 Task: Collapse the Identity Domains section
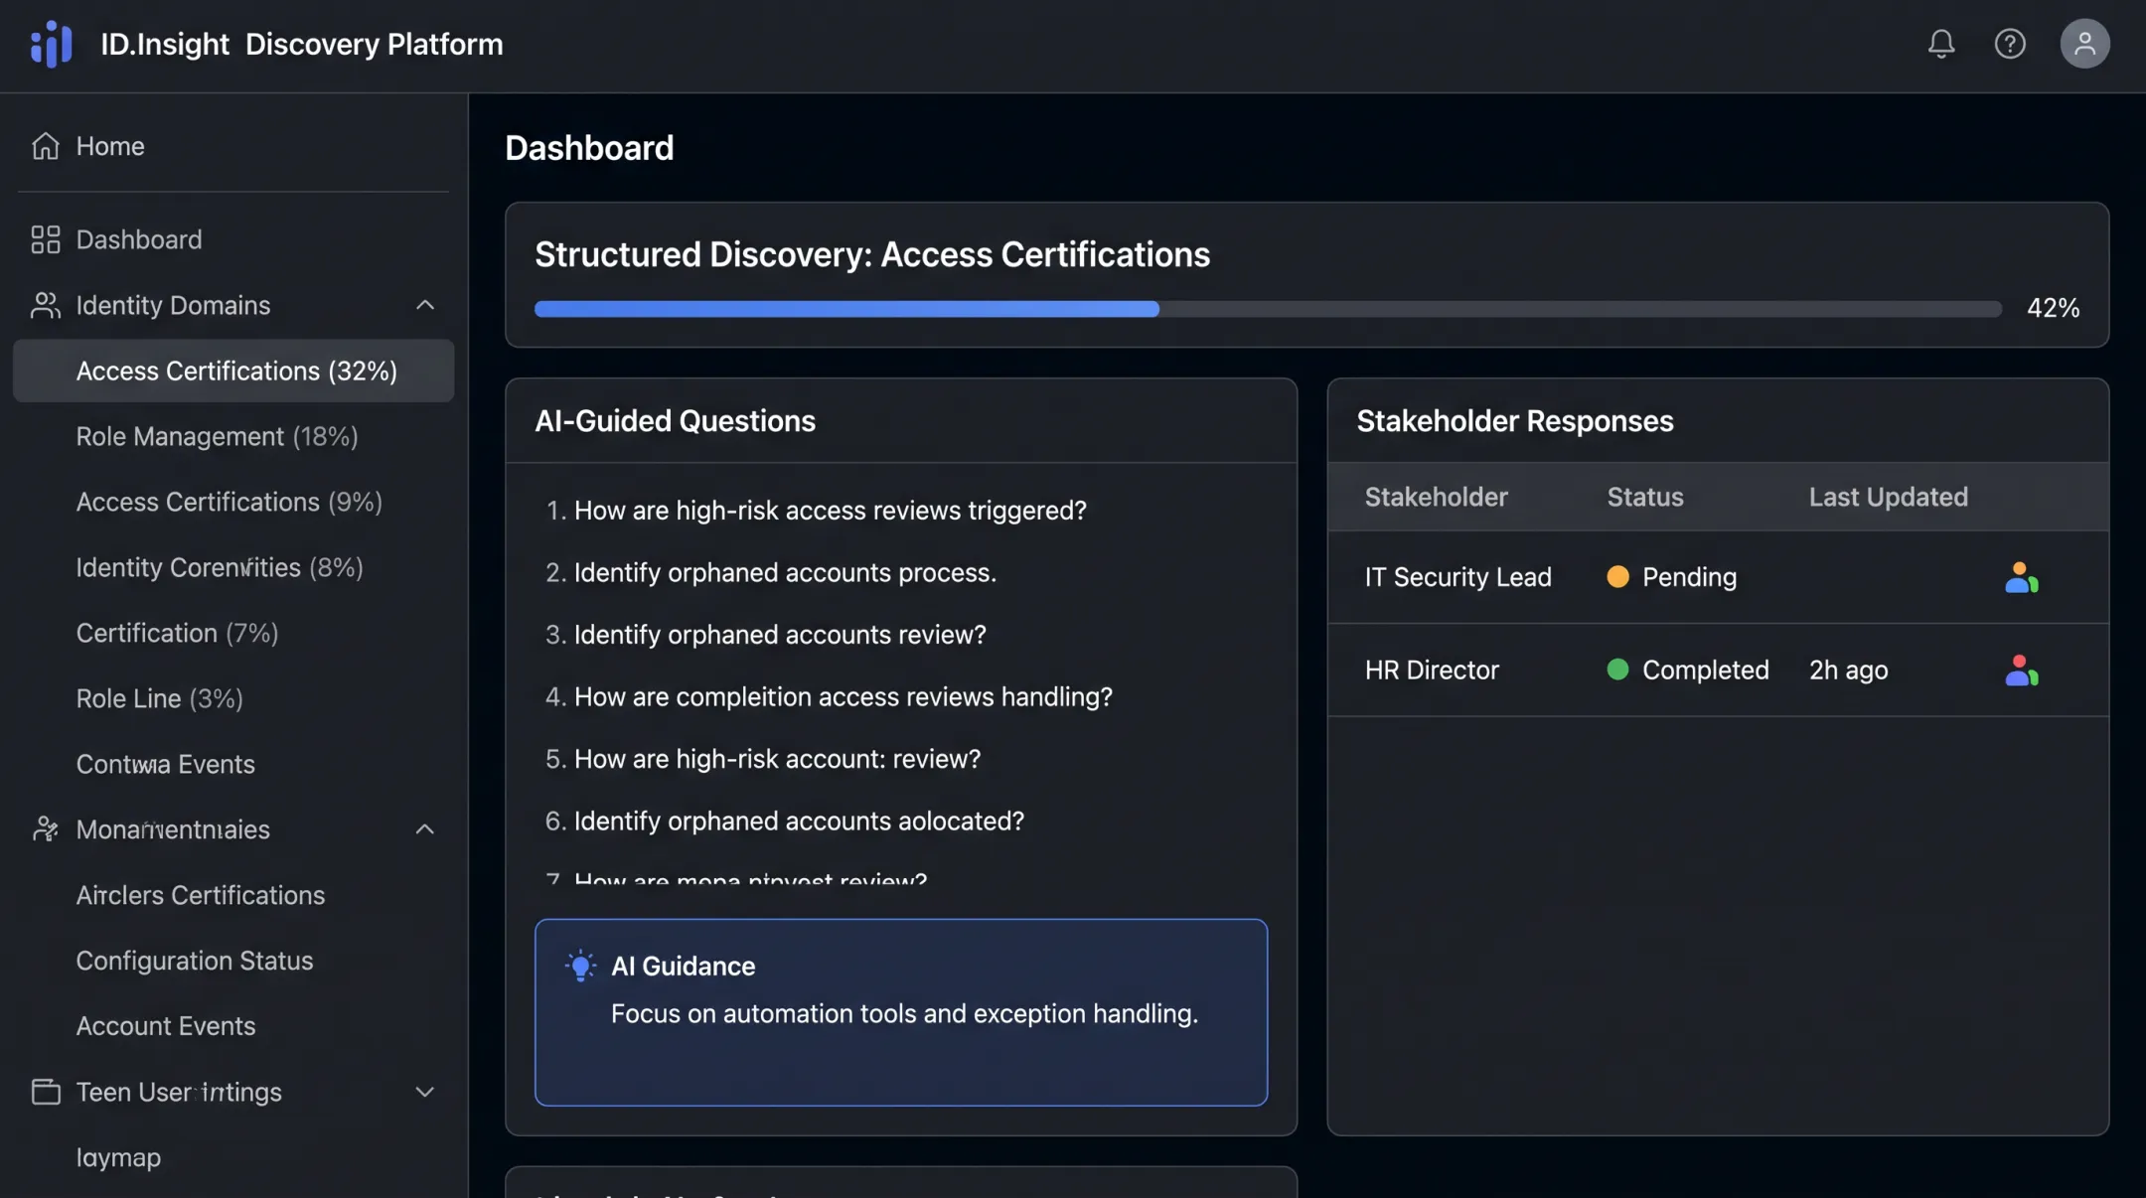coord(425,305)
